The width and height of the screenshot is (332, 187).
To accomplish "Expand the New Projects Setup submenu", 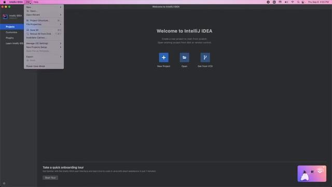I will point(44,47).
